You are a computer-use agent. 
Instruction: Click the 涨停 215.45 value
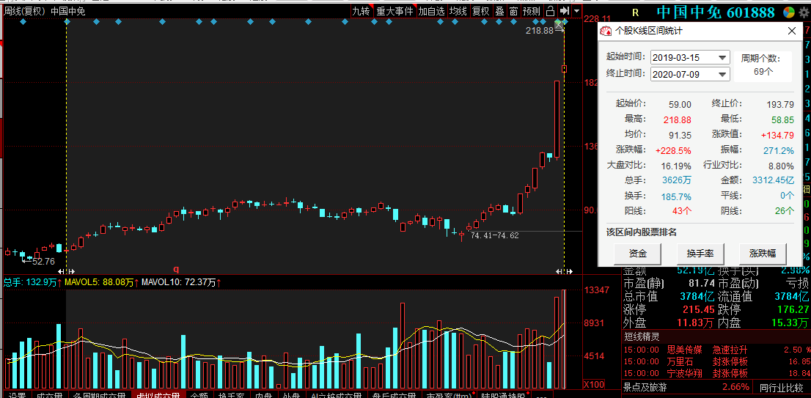(698, 309)
